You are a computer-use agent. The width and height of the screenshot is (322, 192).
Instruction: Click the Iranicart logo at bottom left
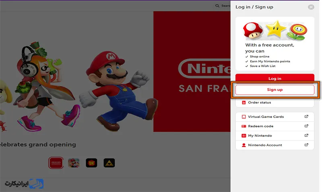[24, 184]
